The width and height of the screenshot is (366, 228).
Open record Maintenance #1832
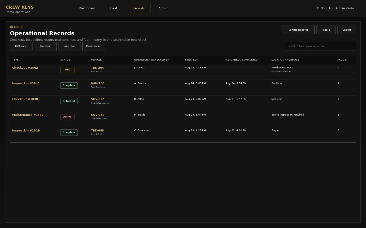click(x=28, y=115)
